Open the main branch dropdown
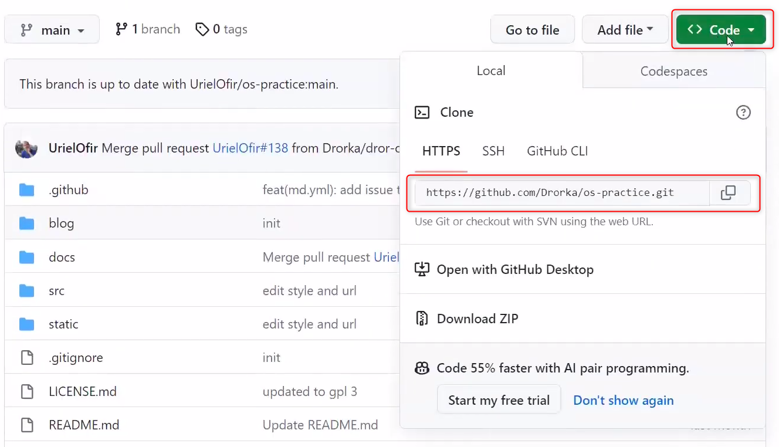This screenshot has width=779, height=447. pos(52,30)
